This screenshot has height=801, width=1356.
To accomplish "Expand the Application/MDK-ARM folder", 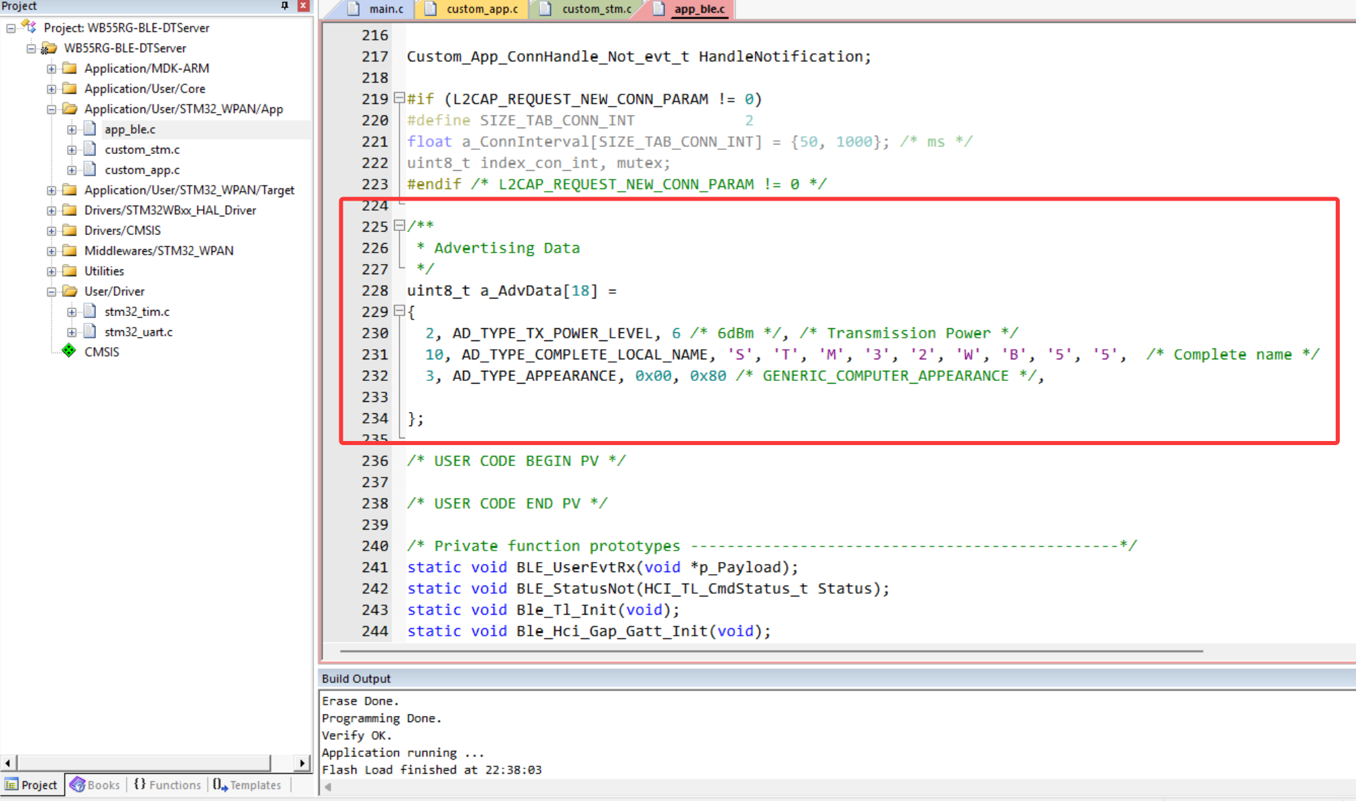I will pyautogui.click(x=51, y=68).
